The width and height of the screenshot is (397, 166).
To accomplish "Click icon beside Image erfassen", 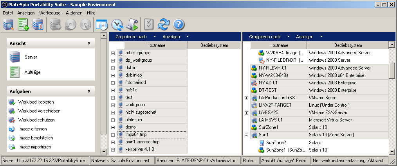I will pyautogui.click(x=12, y=129).
